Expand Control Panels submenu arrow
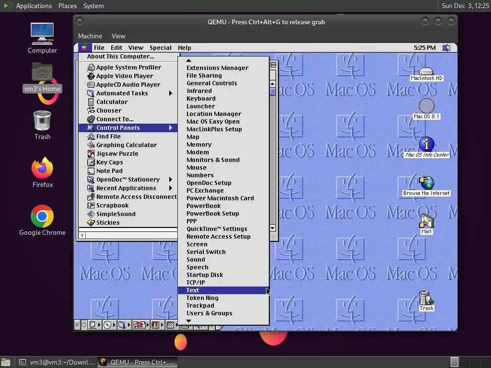The width and height of the screenshot is (491, 368). [171, 127]
